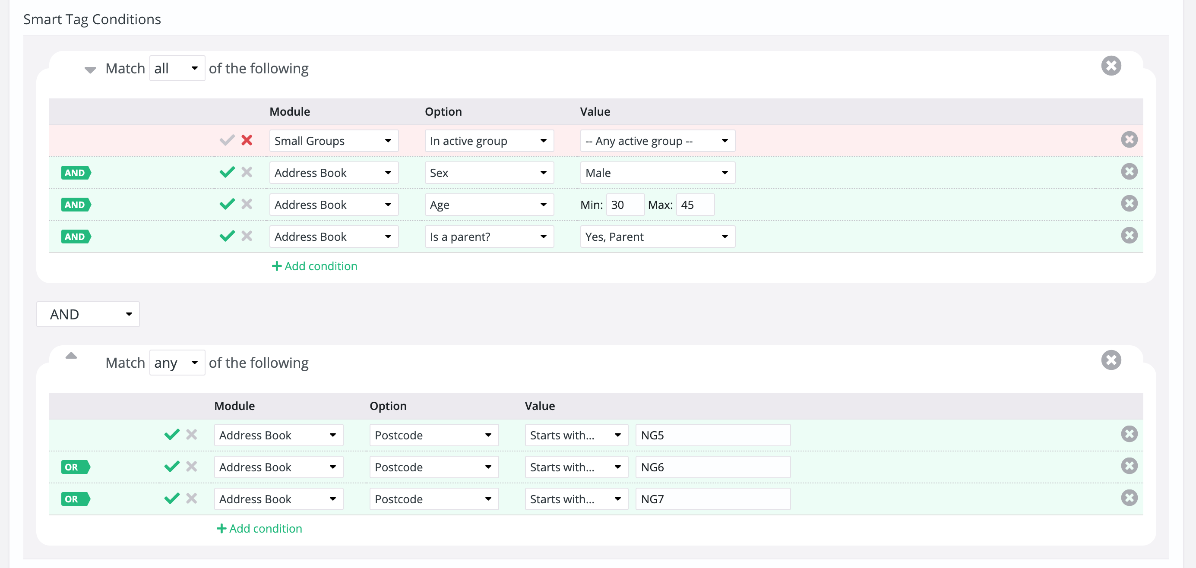This screenshot has width=1196, height=568.
Task: Click the green checkmark on the NG5 postcode row
Action: click(171, 434)
